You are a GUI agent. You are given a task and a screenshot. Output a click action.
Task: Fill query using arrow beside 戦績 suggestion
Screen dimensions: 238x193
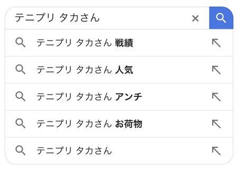(216, 43)
